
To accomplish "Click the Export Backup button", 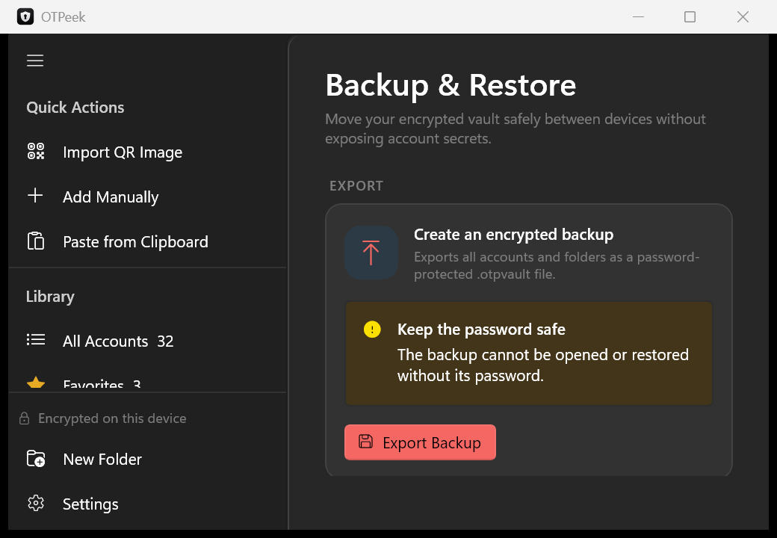I will click(420, 442).
